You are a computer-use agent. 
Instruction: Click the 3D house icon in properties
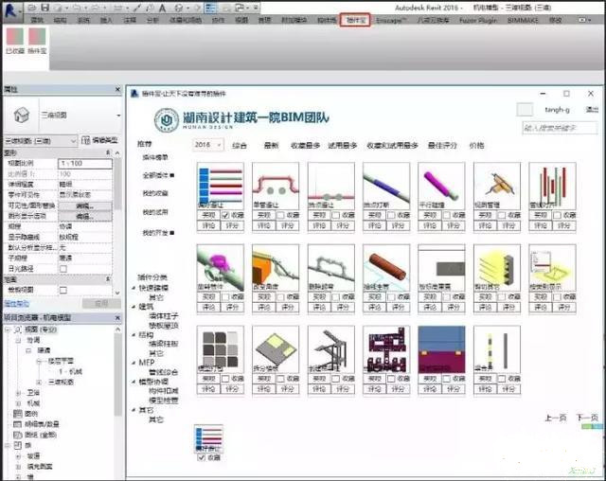[x=21, y=115]
